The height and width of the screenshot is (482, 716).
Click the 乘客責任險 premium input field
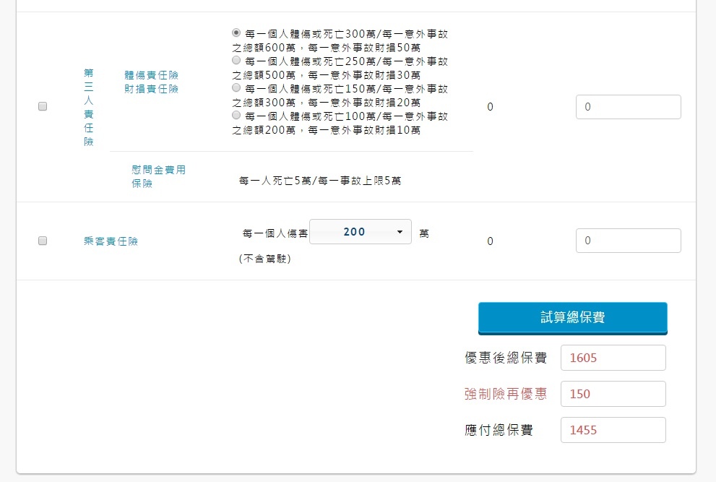click(x=629, y=241)
